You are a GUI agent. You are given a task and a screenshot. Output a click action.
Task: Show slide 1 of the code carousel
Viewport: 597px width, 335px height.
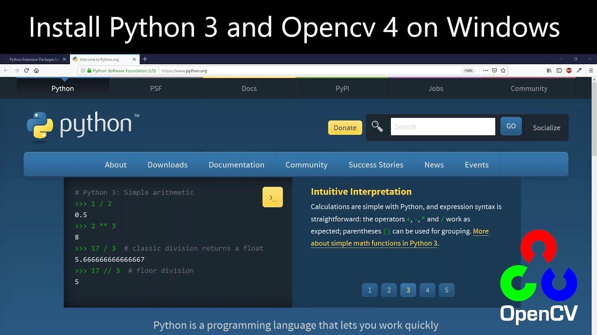tap(369, 290)
